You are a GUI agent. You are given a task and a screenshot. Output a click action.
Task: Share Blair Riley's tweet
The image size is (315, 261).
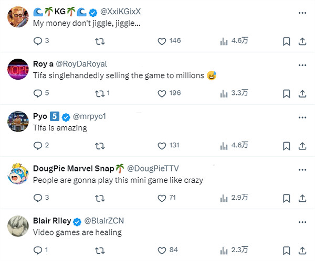[x=302, y=251]
